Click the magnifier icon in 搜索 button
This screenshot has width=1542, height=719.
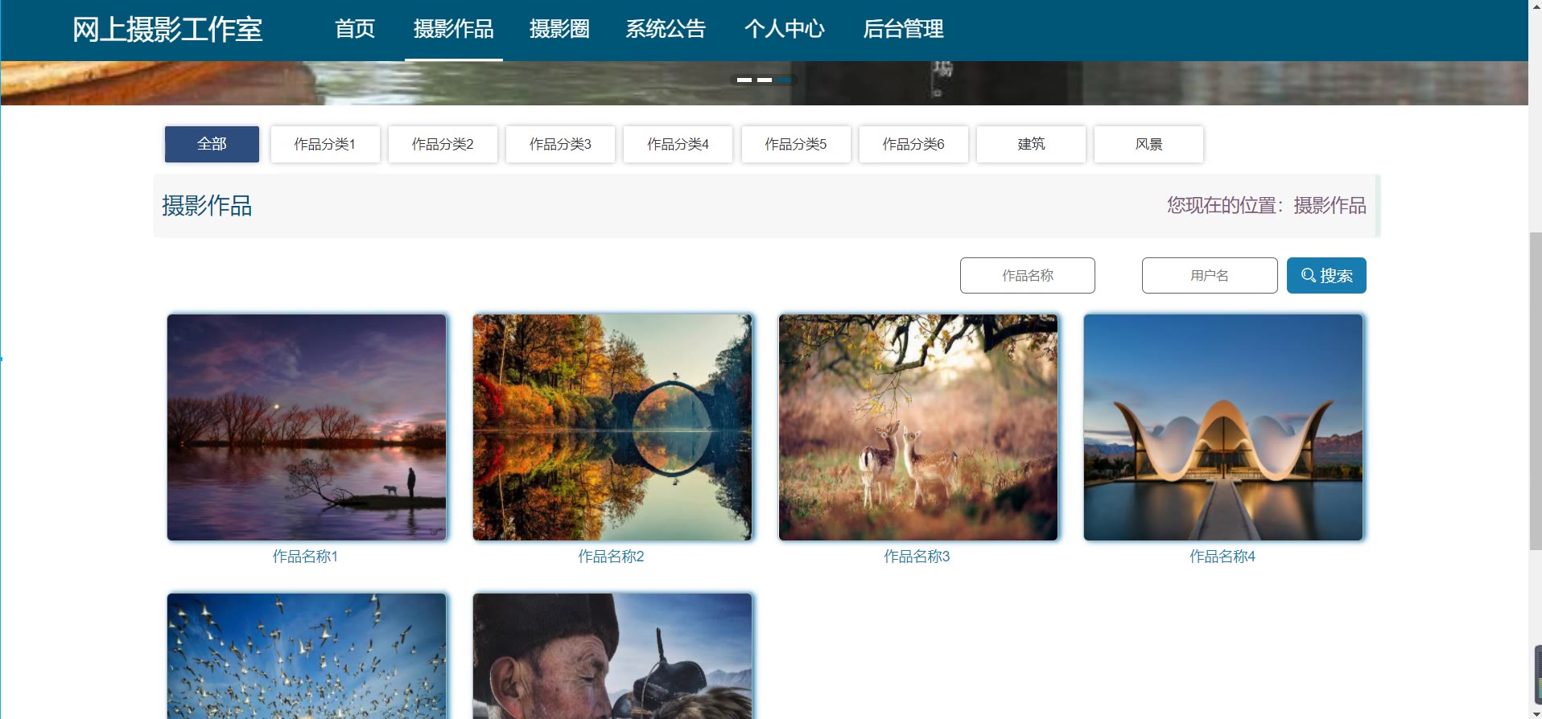point(1309,275)
